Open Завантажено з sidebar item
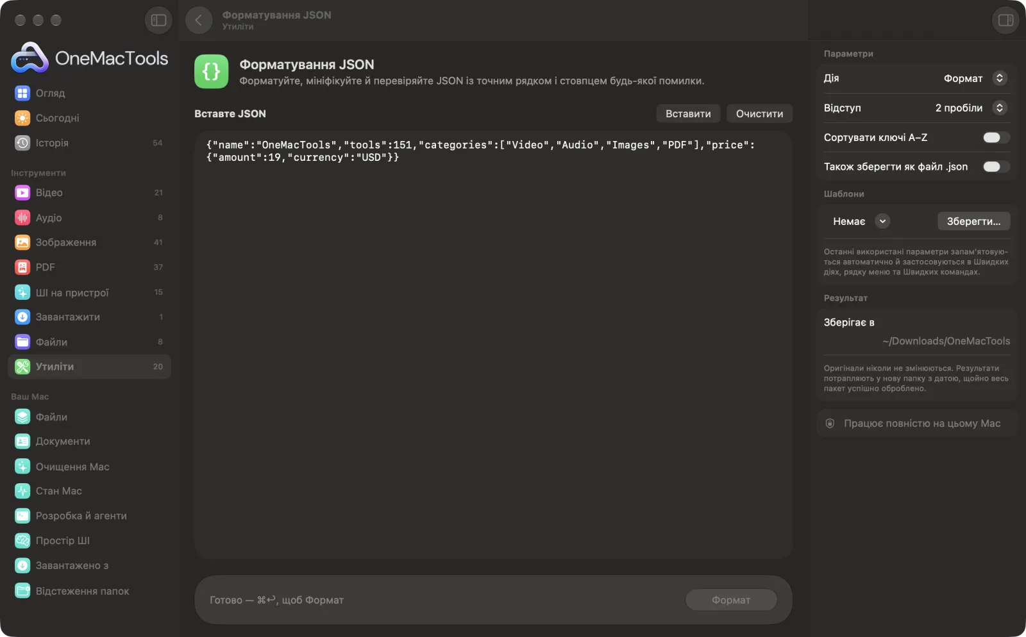Image resolution: width=1026 pixels, height=637 pixels. pyautogui.click(x=90, y=566)
